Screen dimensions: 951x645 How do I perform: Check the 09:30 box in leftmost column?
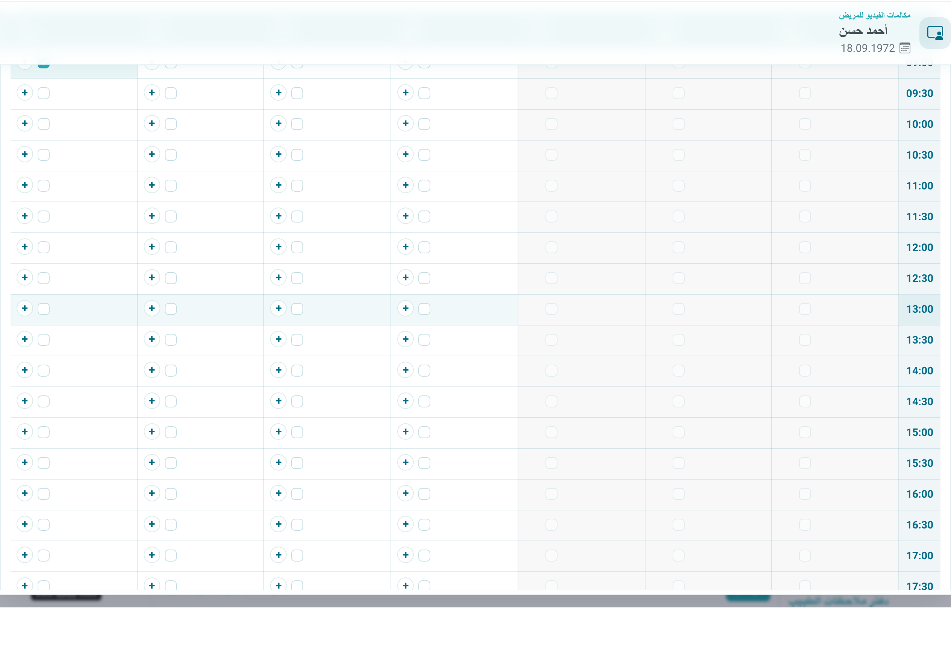(x=44, y=93)
